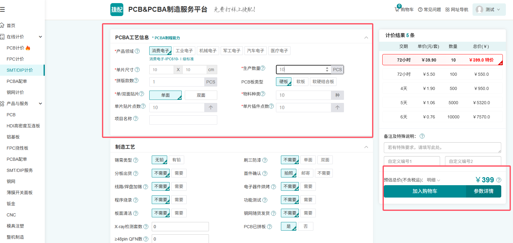The width and height of the screenshot is (513, 243).
Task: Click help icon beside 备注及特殊说明
Action: pyautogui.click(x=422, y=136)
